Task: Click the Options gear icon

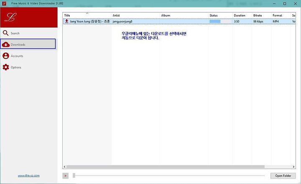Action: pos(6,67)
